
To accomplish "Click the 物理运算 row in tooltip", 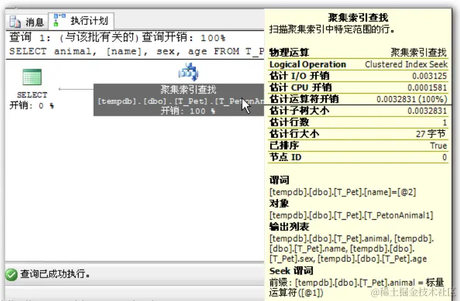I will tap(358, 53).
